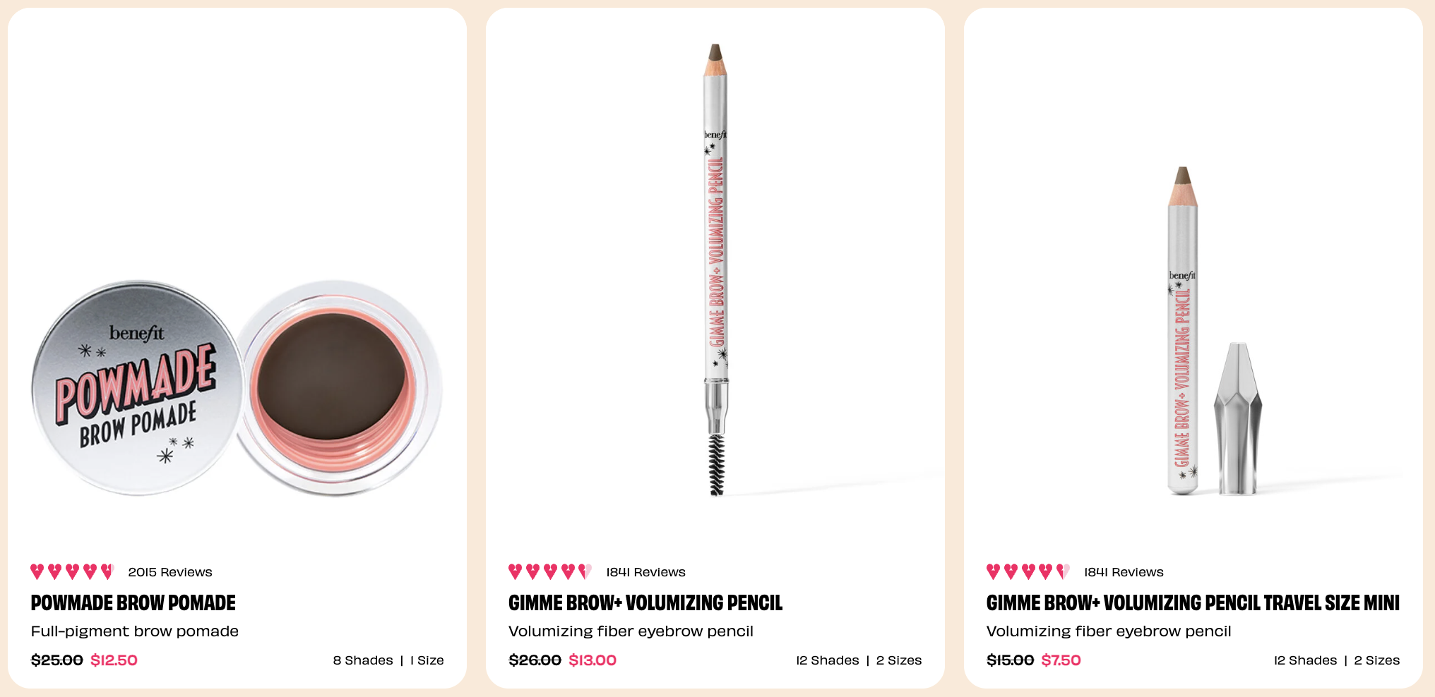Image resolution: width=1435 pixels, height=697 pixels.
Task: Click the 8 Shades label on Powmade
Action: pos(363,660)
